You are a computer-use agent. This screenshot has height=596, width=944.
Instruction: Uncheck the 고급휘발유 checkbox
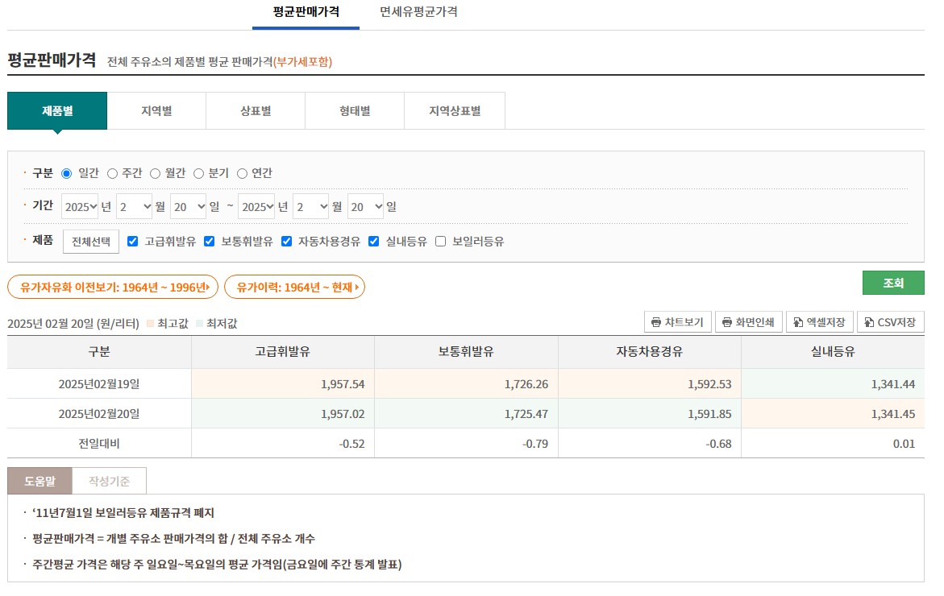coord(132,241)
